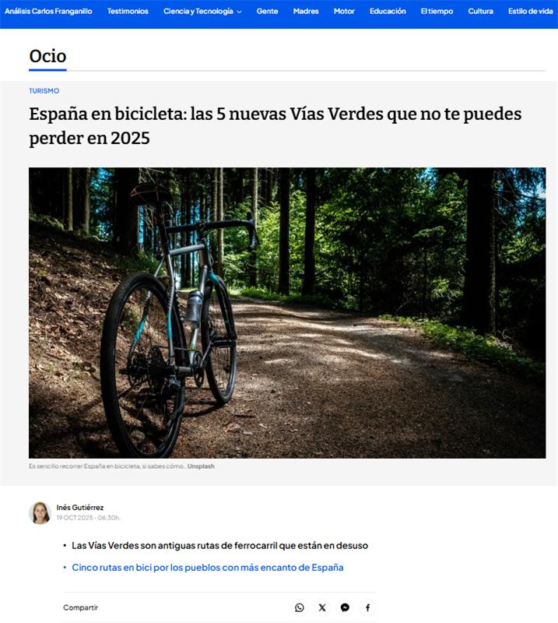The width and height of the screenshot is (558, 623).
Task: Click the Ocio section heading
Action: [47, 56]
